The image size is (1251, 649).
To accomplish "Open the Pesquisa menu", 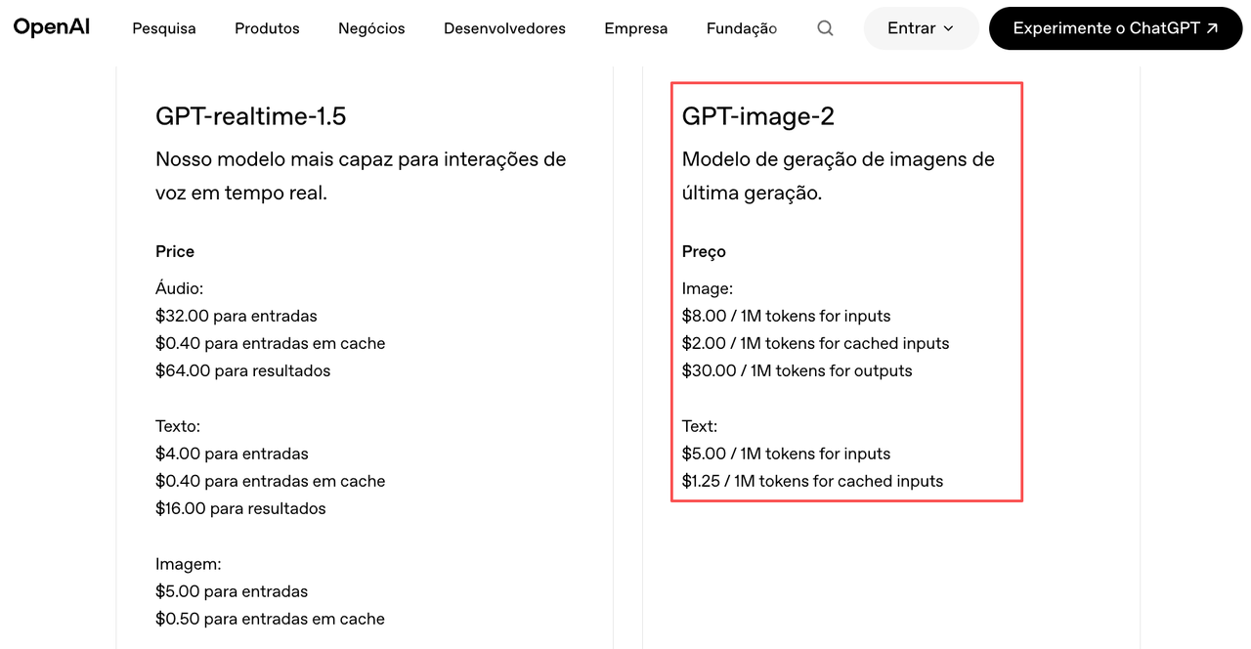I will (x=164, y=28).
